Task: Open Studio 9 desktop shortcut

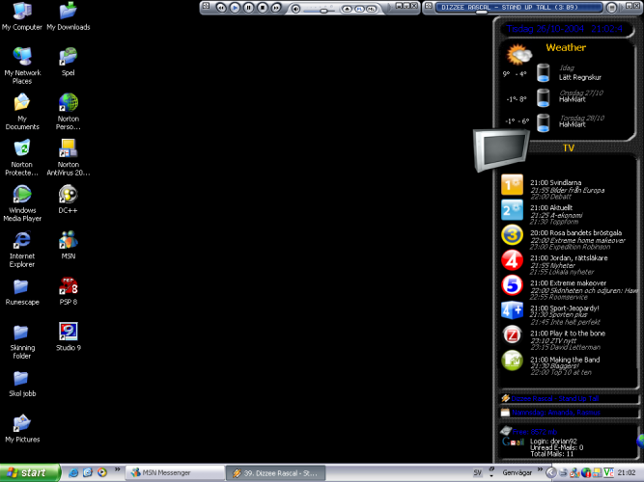Action: (x=68, y=333)
